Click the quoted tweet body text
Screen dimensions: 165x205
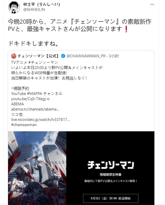(x=57, y=70)
